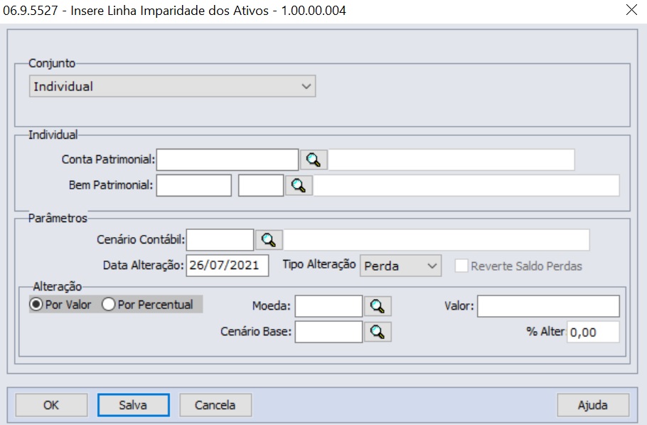Focus the first Bem Patrimonial field
Screen dimensions: 647x425
click(x=194, y=185)
